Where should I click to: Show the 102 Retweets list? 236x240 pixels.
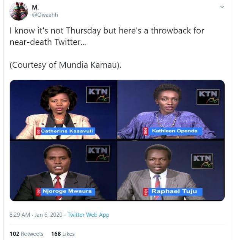(27, 234)
